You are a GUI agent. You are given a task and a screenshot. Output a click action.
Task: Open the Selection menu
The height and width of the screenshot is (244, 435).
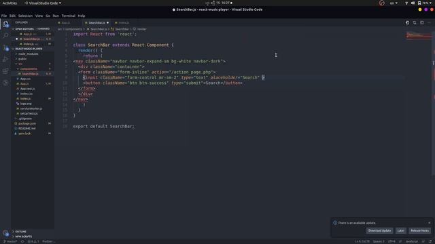click(25, 16)
